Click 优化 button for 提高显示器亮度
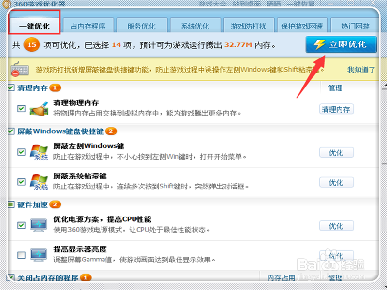This screenshot has height=290, width=387. (336, 256)
